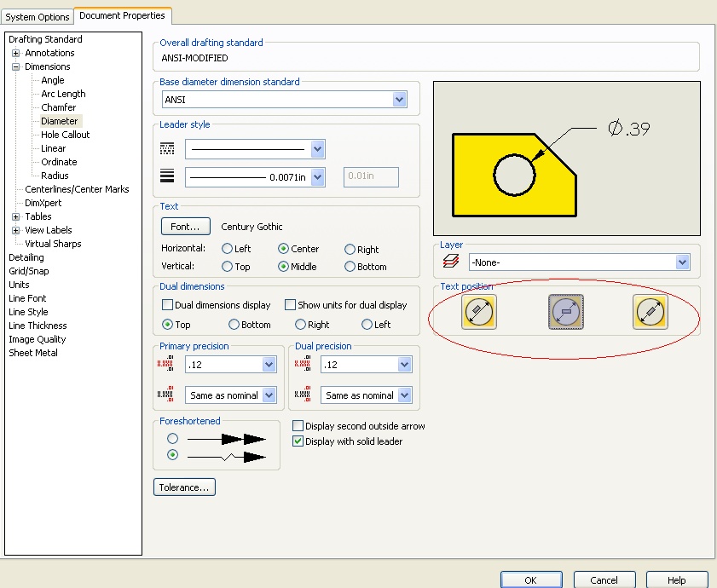Expand the View Labels tree node
Screen dimensions: 717x588
click(15, 230)
